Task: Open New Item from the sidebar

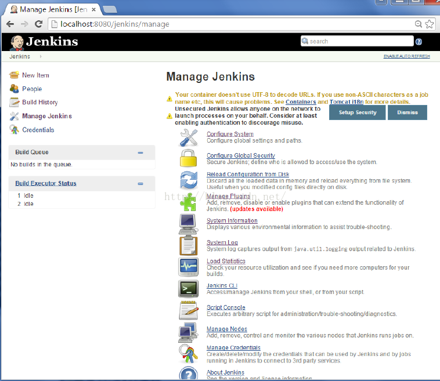Action: click(x=35, y=75)
